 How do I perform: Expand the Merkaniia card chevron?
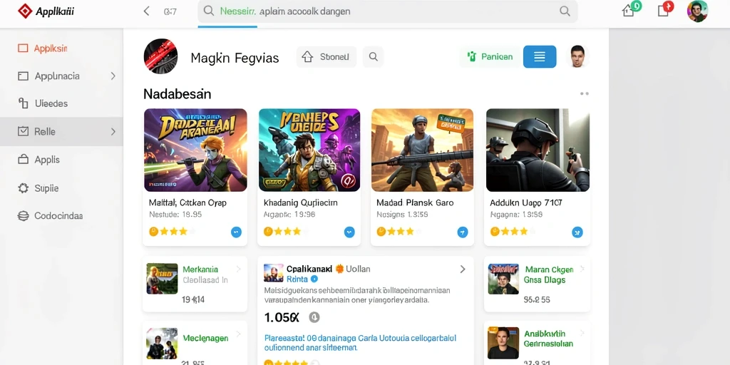pyautogui.click(x=238, y=269)
